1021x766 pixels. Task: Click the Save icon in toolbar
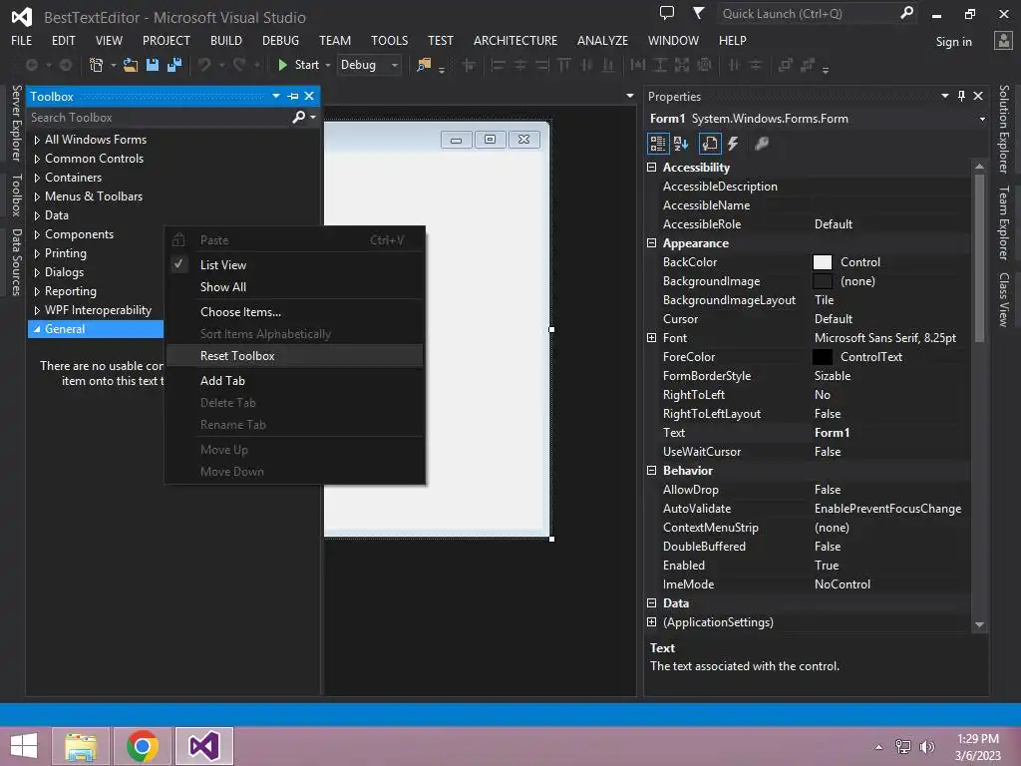[x=153, y=65]
